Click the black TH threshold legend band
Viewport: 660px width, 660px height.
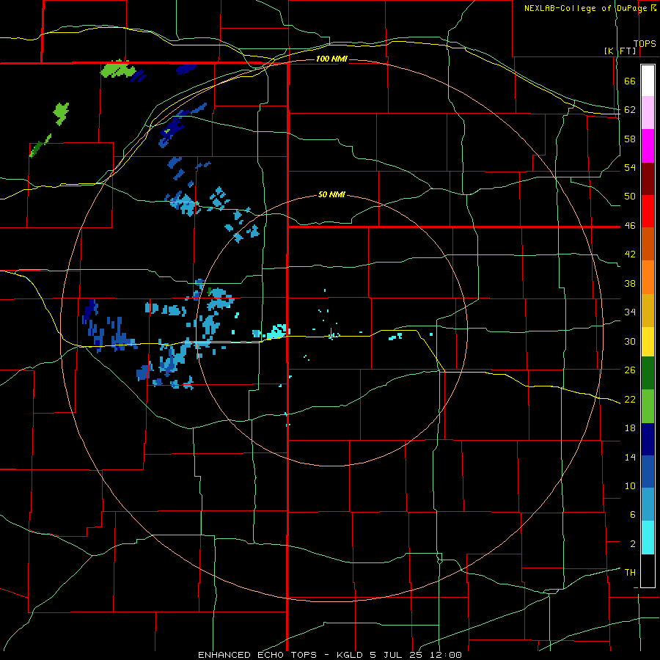[x=648, y=571]
